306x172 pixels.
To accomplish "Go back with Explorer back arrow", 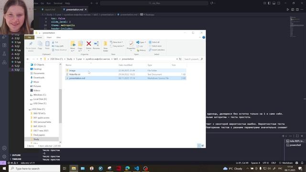I will click(28, 59).
